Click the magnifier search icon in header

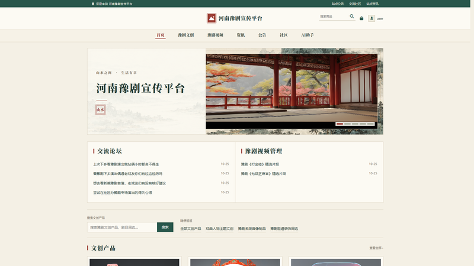click(351, 17)
